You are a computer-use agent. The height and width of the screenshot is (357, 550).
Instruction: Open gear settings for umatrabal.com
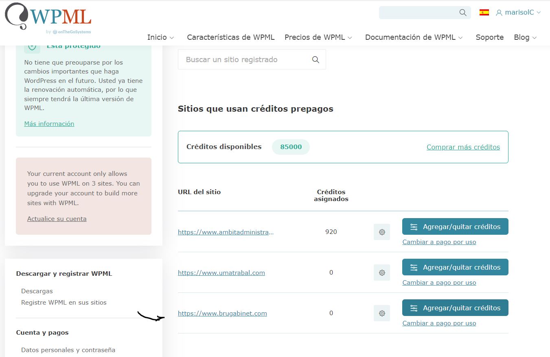pos(382,273)
